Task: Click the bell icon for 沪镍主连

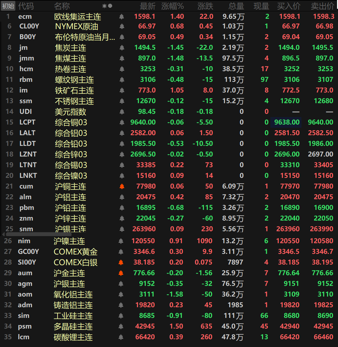Action: click(121, 241)
